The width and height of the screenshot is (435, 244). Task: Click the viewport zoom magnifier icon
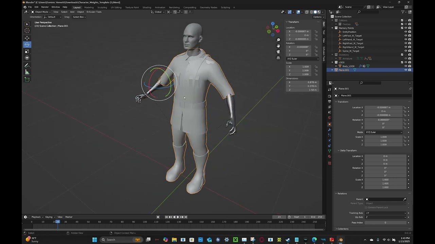[278, 40]
